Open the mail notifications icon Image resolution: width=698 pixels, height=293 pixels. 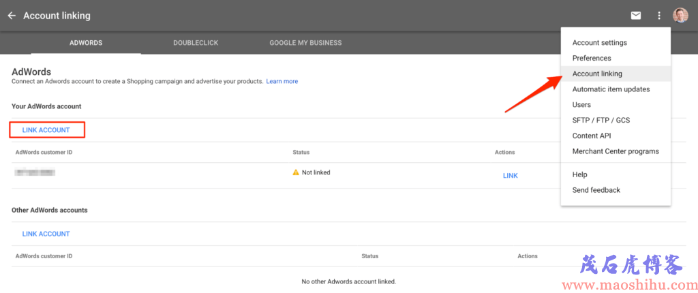pos(636,16)
